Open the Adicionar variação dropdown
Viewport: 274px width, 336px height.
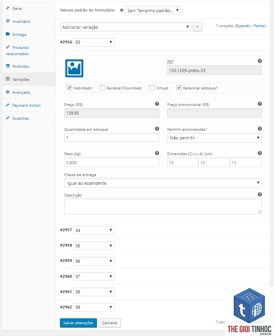126,27
